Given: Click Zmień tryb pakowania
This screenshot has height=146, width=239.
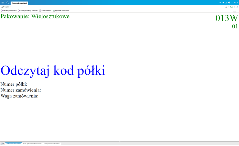Looking at the screenshot, I should 9,11.
